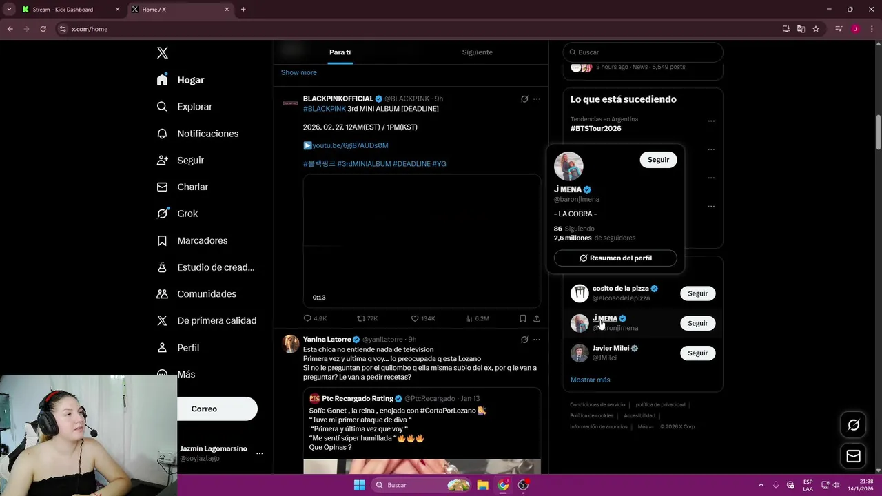Open De primera calidad sidebar item

(207, 321)
